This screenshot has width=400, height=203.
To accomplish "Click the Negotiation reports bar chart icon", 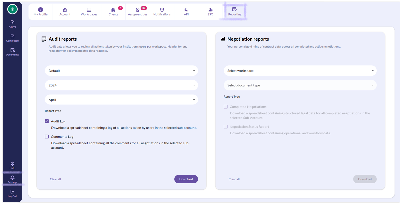I will point(223,39).
